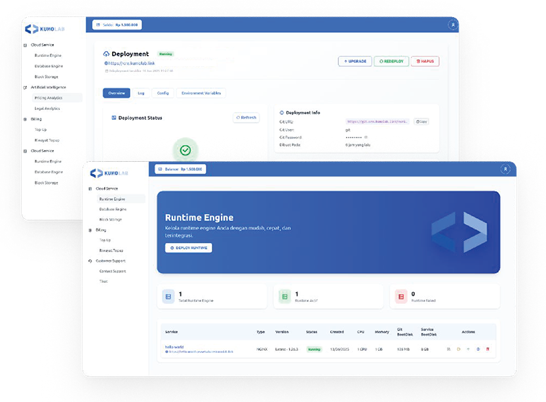Click the user avatar icon in back window

[x=452, y=25]
